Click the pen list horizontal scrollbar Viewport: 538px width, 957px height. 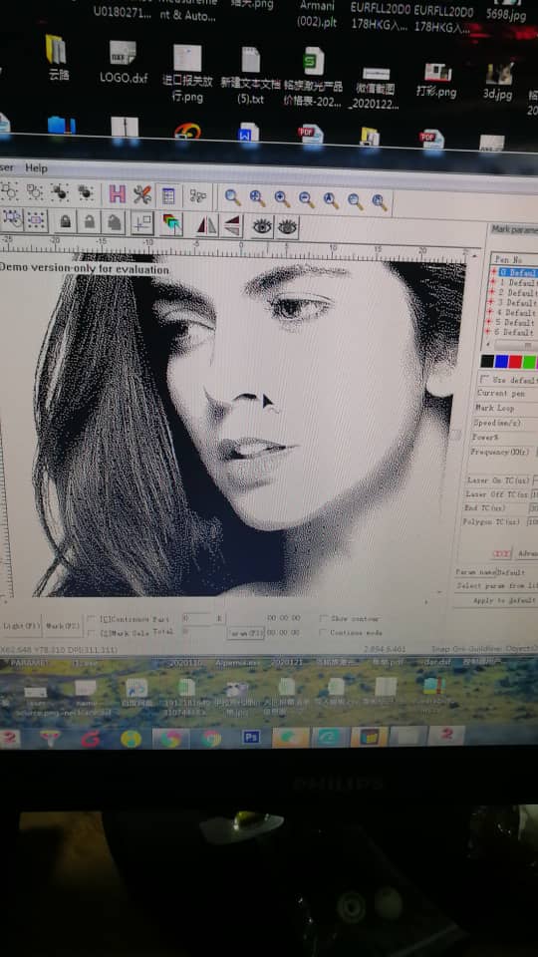click(514, 345)
